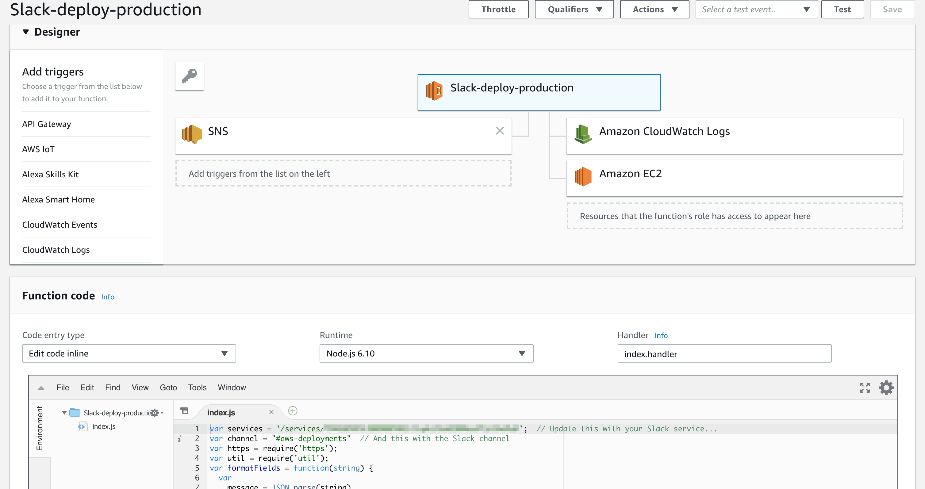Toggle fullscreen editor mode icon
925x489 pixels.
(x=865, y=388)
